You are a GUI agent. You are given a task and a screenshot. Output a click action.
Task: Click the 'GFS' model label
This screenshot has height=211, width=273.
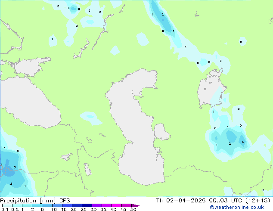pos(65,201)
